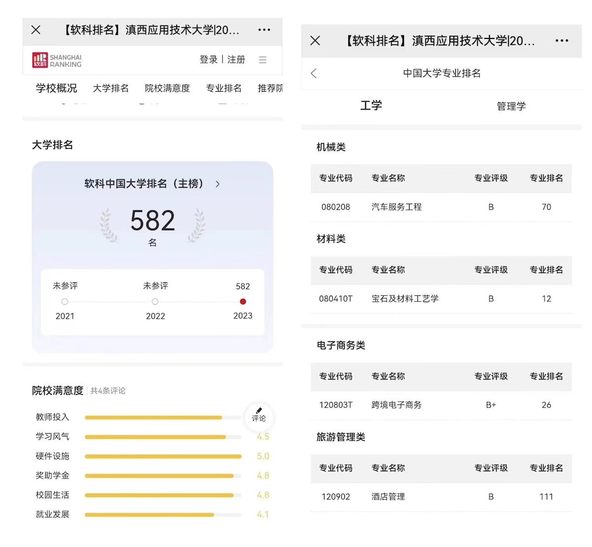Click the 酒店管理 major name
This screenshot has height=547, width=592.
point(388,497)
